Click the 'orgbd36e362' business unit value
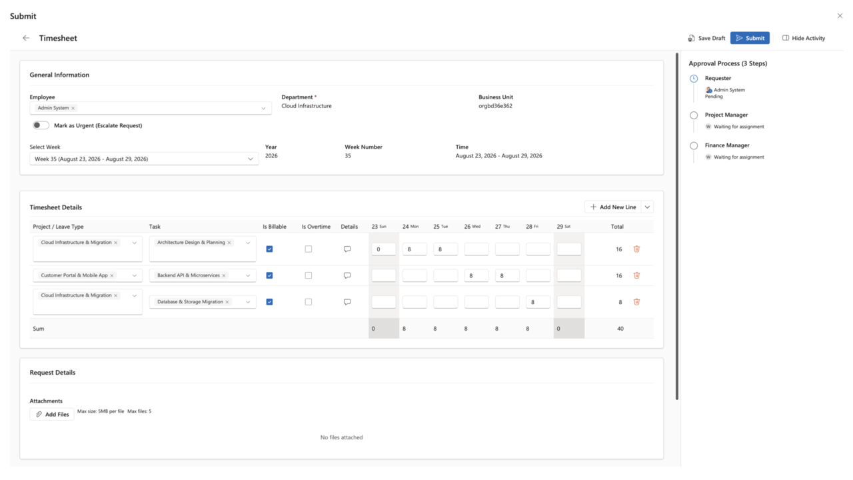The height and width of the screenshot is (480, 853). (x=495, y=106)
